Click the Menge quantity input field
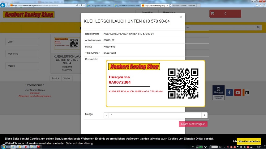 (x=155, y=115)
